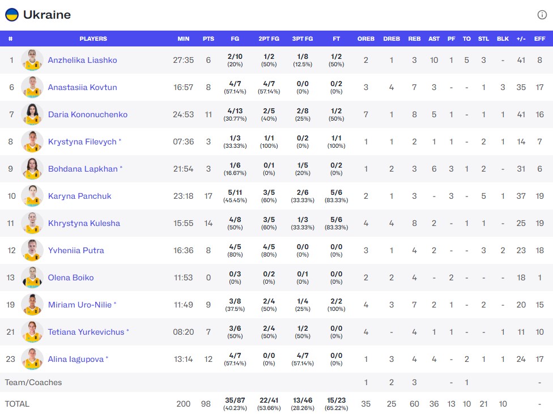The image size is (553, 414).
Task: Sort by MIN column header
Action: [x=184, y=39]
